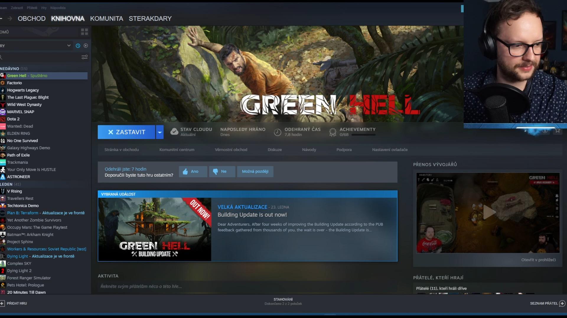The width and height of the screenshot is (567, 318).
Task: Select Path of Exile in library
Action: coord(18,155)
